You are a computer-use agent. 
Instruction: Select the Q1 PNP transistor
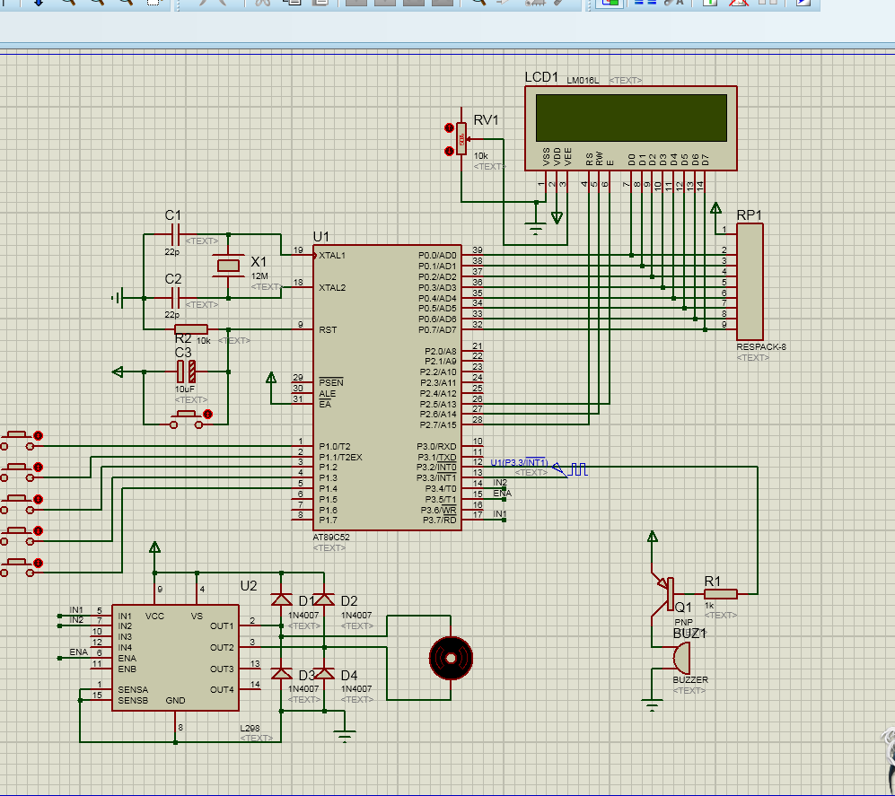[x=665, y=595]
